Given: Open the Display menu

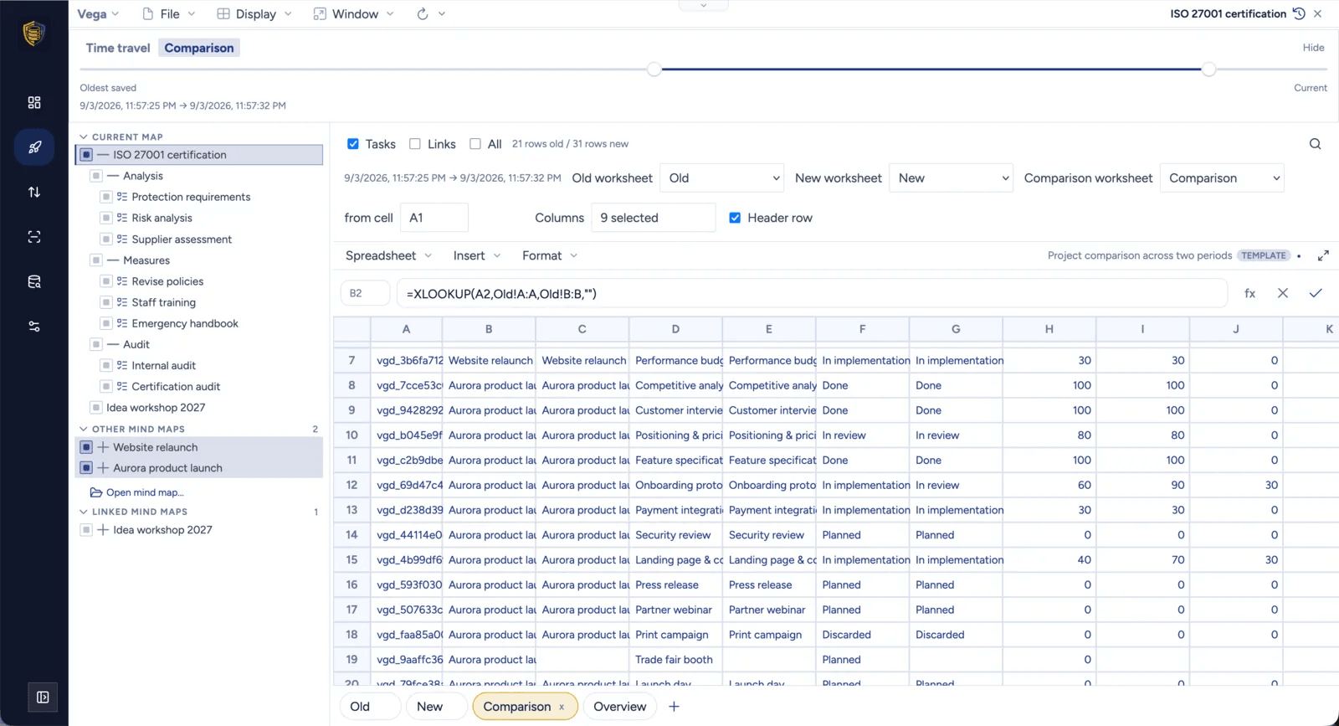Looking at the screenshot, I should click(x=254, y=14).
